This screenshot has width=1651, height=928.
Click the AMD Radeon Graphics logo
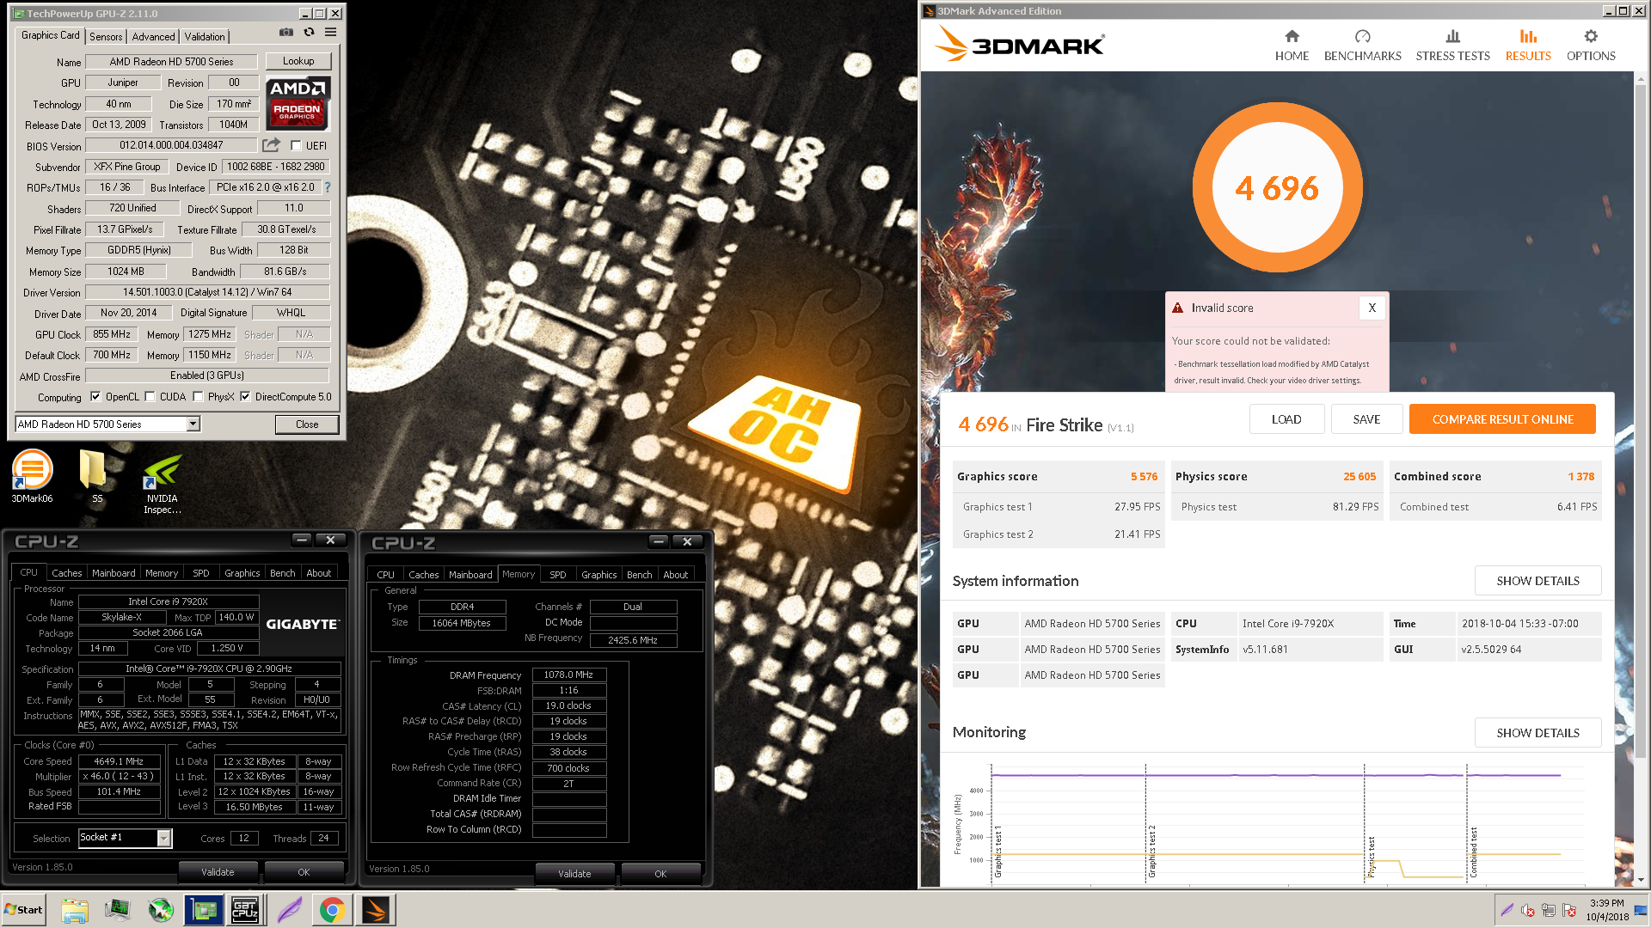[x=298, y=101]
